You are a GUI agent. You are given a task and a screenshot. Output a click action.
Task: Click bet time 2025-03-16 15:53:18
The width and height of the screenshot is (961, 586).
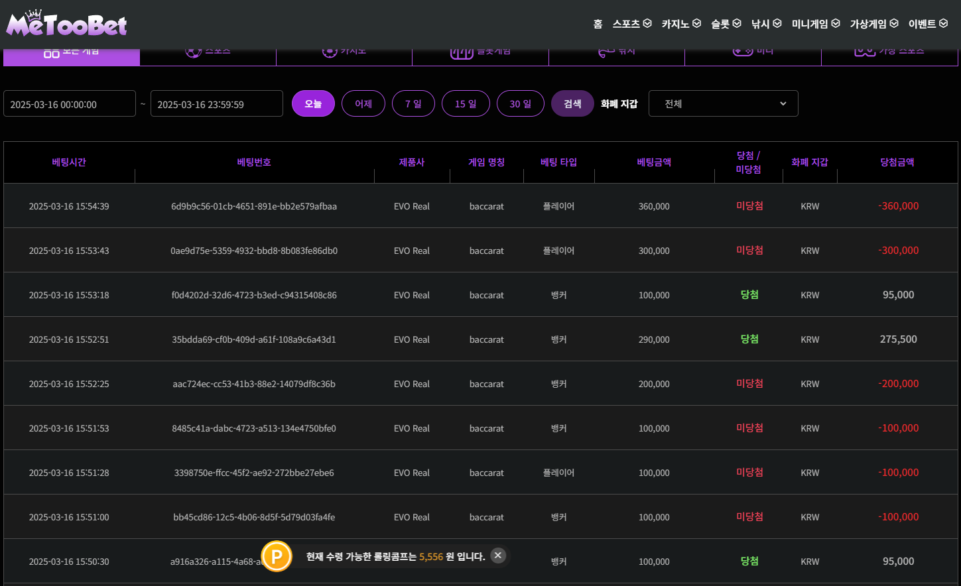(69, 295)
